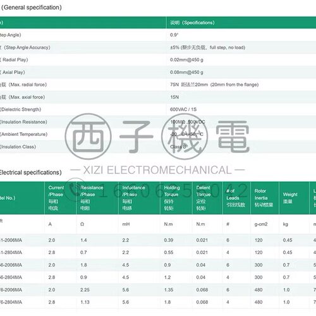
Task: Select weight "0.45" in 1-2804MA row
Action: tap(288, 252)
